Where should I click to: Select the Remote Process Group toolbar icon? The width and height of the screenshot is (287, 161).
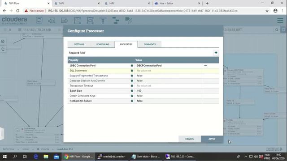click(x=90, y=20)
